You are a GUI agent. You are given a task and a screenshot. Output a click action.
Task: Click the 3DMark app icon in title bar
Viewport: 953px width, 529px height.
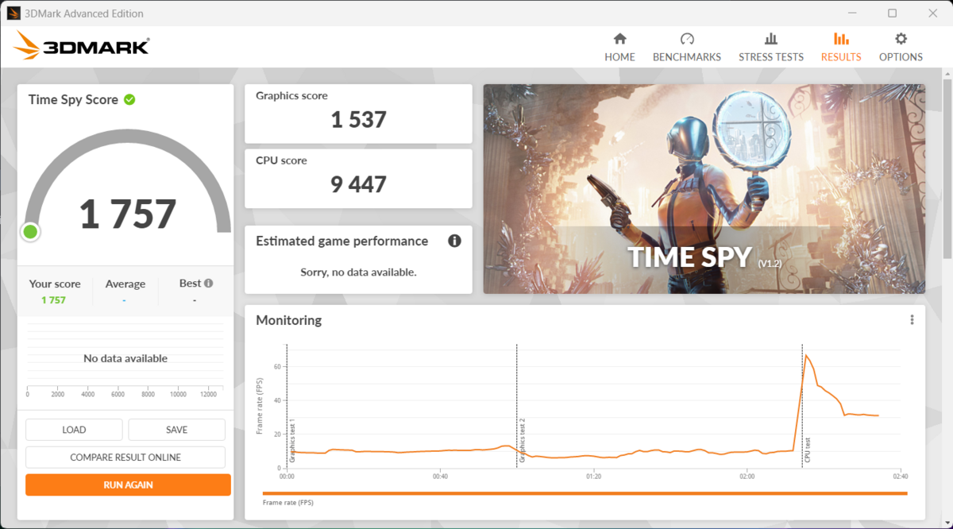pos(14,13)
